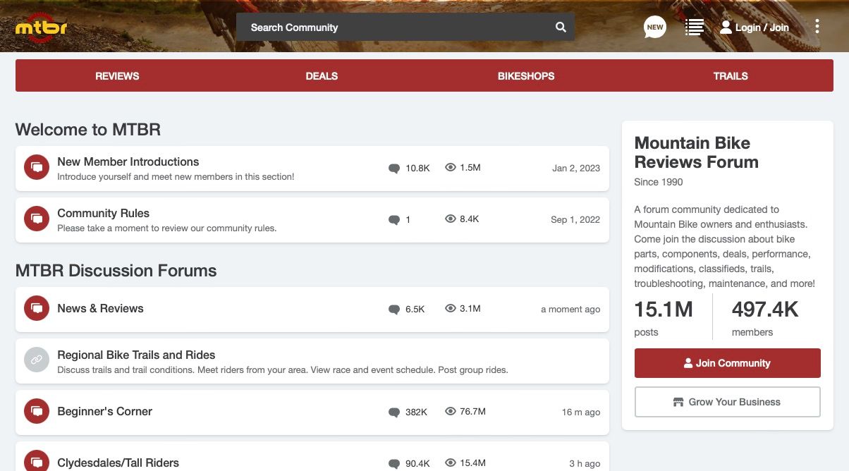Open the DEALS menu item
Viewport: 849px width, 471px height.
click(322, 75)
